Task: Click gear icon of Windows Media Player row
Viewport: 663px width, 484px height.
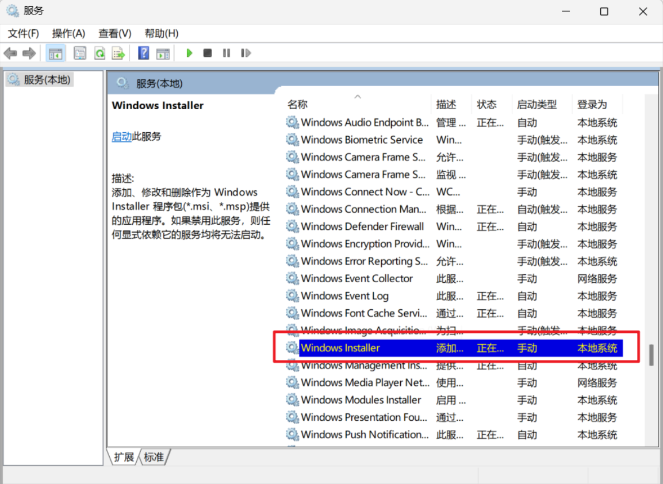Action: (292, 382)
